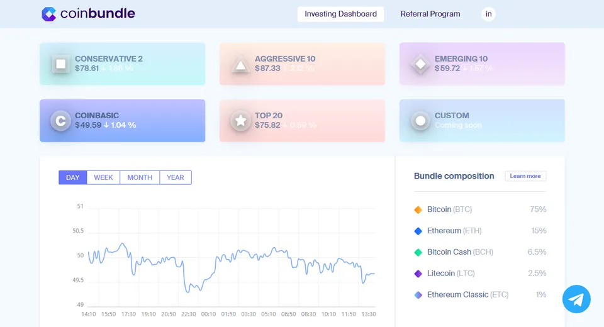Switch chart to WEEK view
The image size is (604, 327).
coord(104,177)
